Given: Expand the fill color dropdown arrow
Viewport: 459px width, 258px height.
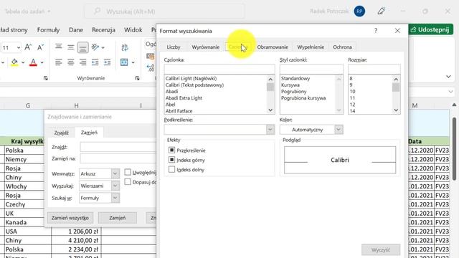Looking at the screenshot, I should point(23,62).
